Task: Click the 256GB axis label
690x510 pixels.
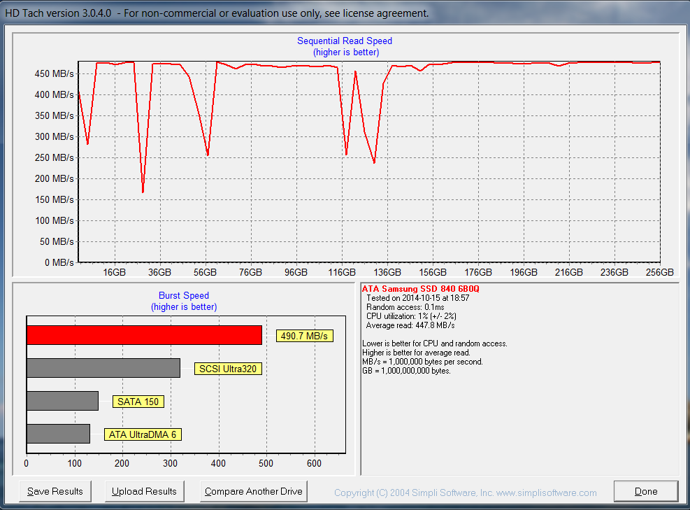Action: [x=660, y=272]
